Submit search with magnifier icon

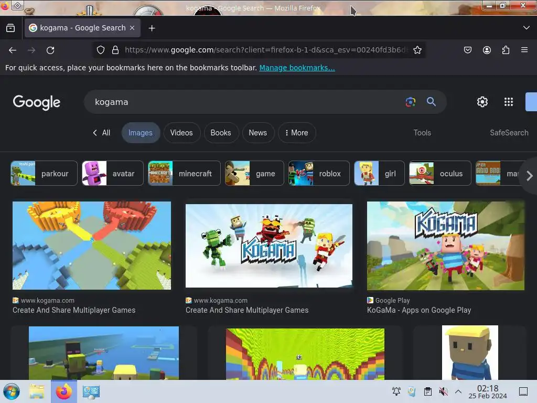click(x=431, y=102)
